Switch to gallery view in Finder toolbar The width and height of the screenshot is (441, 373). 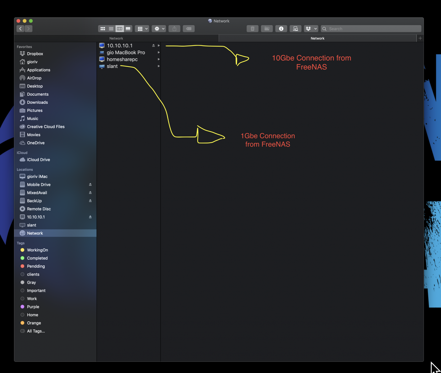tap(128, 29)
